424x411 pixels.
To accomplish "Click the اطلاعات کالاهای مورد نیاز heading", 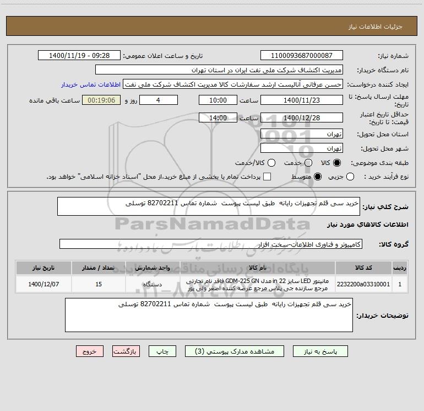I will click(x=368, y=225).
